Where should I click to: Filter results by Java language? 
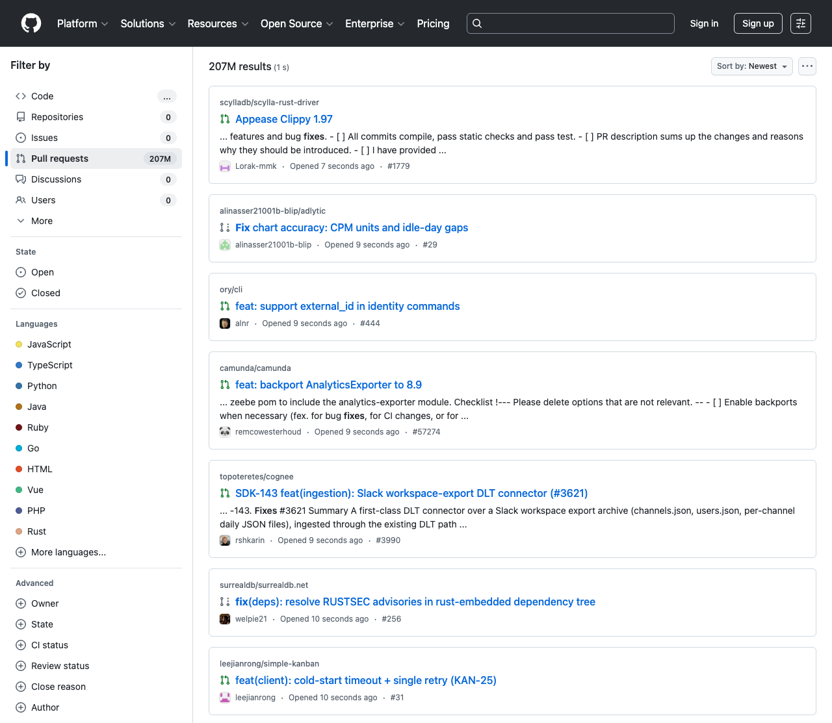click(96, 407)
